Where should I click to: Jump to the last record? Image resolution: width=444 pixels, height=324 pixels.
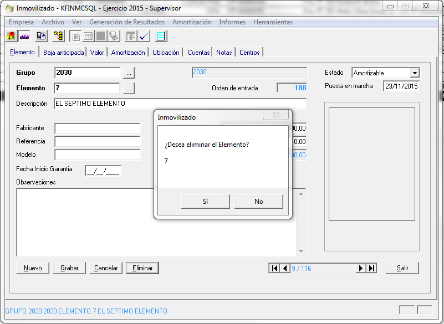(371, 268)
